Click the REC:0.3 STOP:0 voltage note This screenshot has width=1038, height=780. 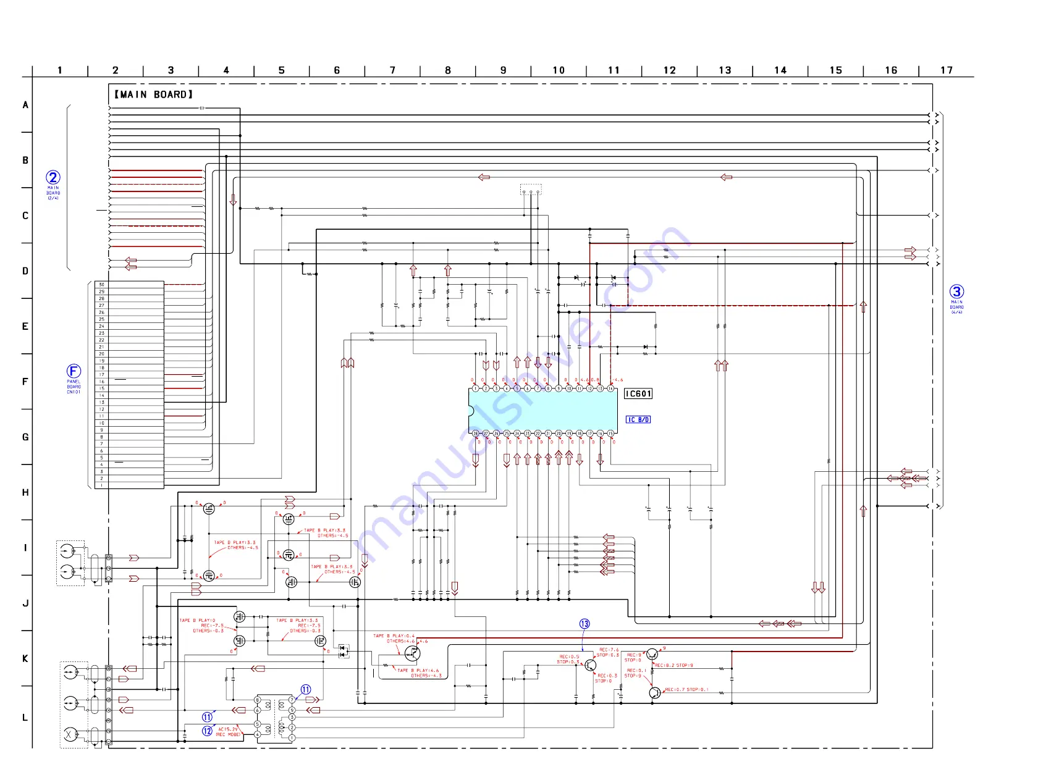click(606, 678)
